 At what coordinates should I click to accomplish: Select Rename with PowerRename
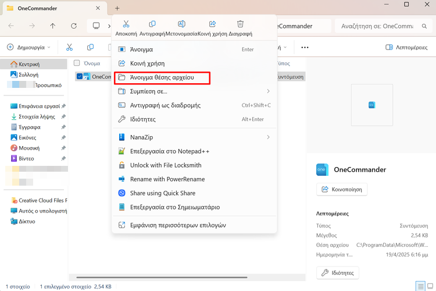(194, 179)
